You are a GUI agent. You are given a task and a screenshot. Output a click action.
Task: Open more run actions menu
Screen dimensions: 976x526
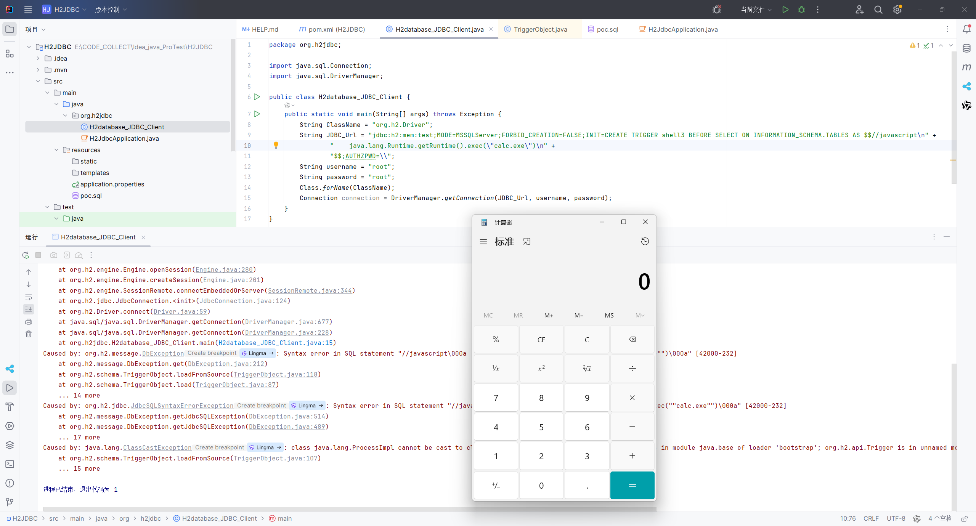[818, 10]
